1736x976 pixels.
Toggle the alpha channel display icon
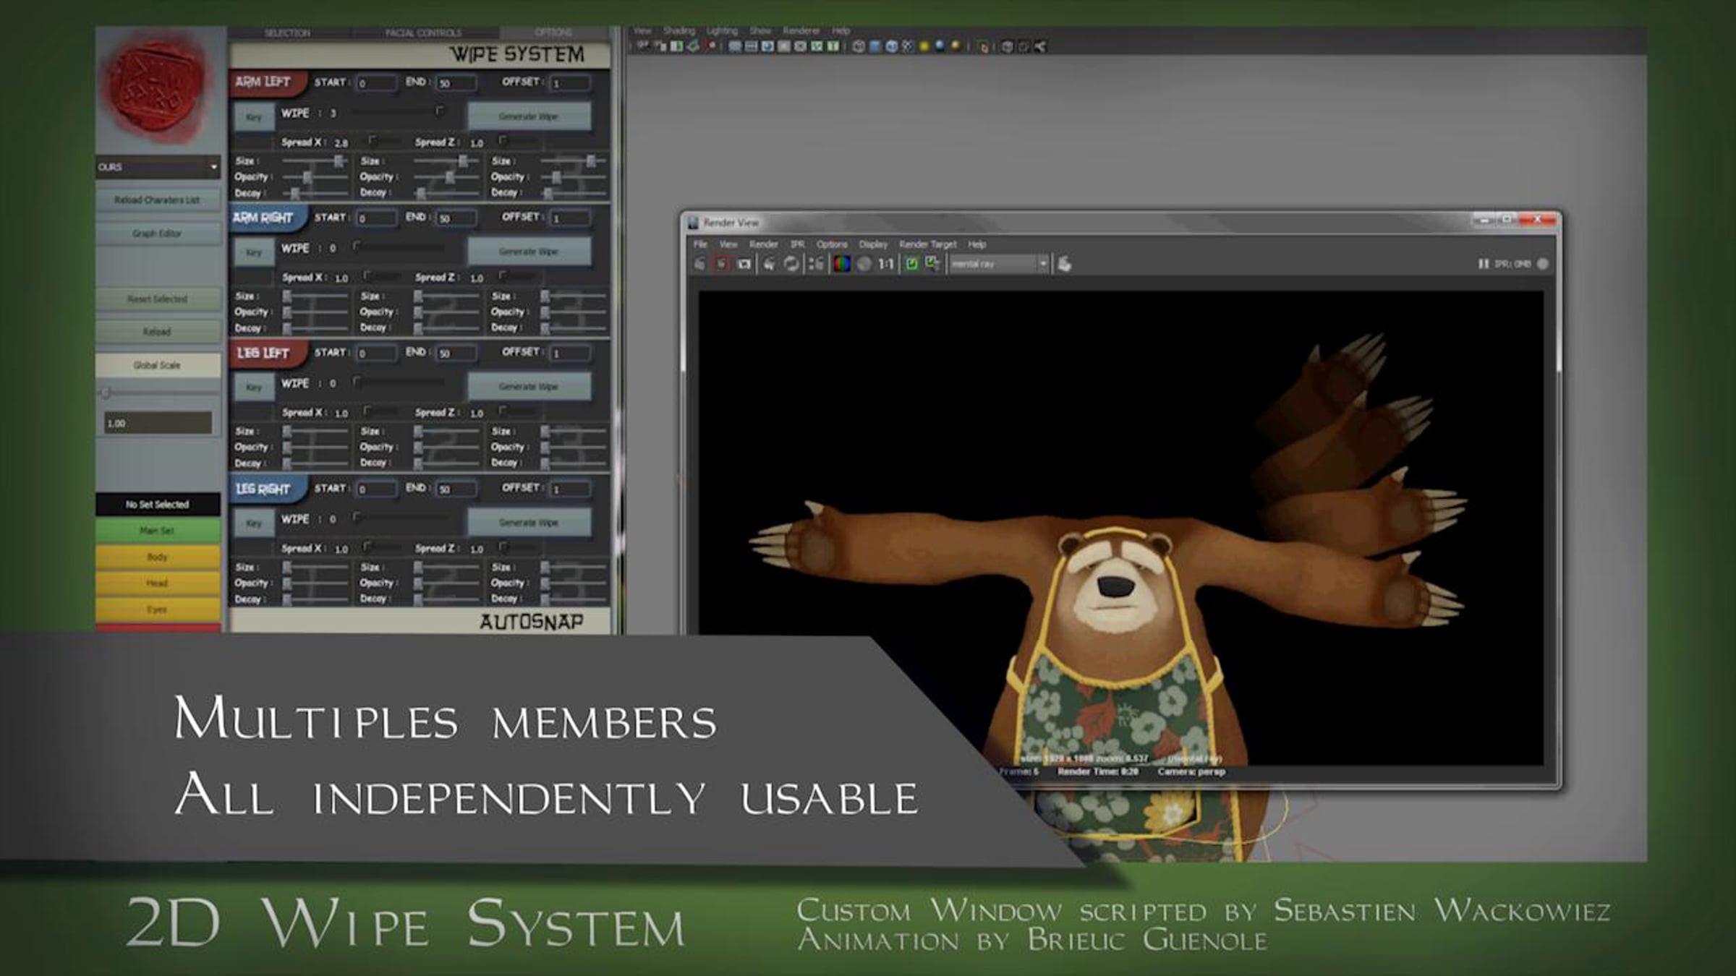pyautogui.click(x=864, y=264)
